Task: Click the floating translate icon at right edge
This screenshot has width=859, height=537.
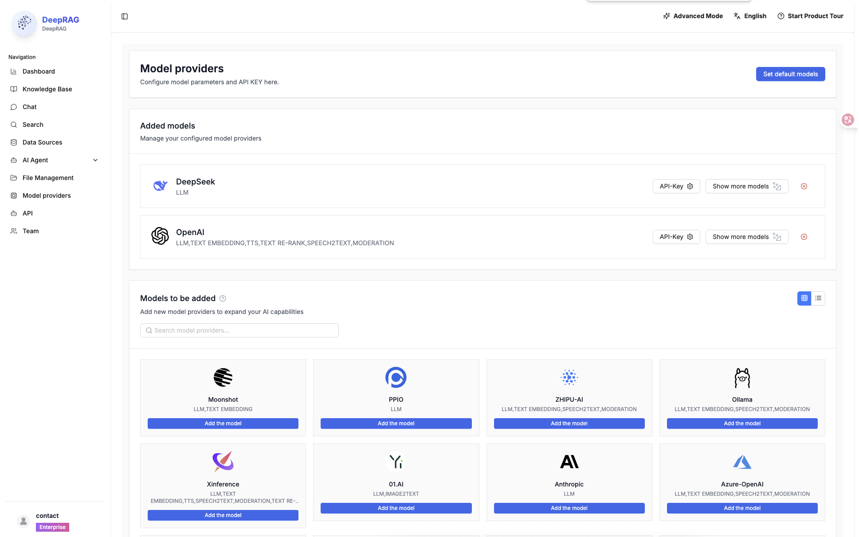Action: (x=847, y=120)
